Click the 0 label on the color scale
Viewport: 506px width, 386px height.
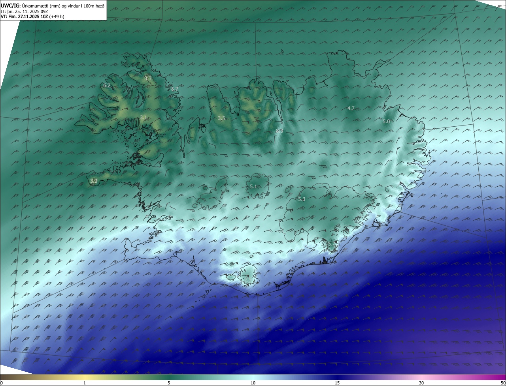(x=2, y=383)
